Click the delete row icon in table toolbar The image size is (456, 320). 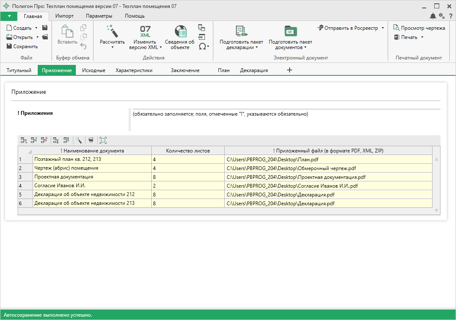tap(44, 140)
